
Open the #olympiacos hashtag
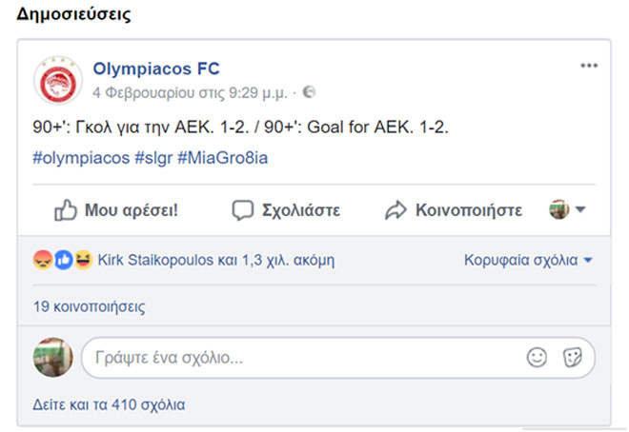[80, 158]
